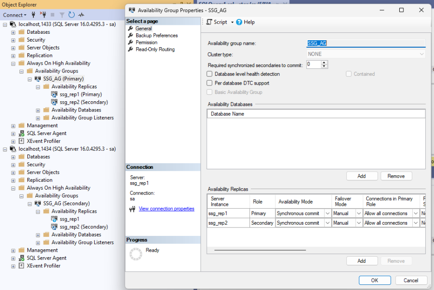Image resolution: width=434 pixels, height=290 pixels.
Task: Click the ssg_rep1 (Primary) replica icon
Action: click(54, 94)
